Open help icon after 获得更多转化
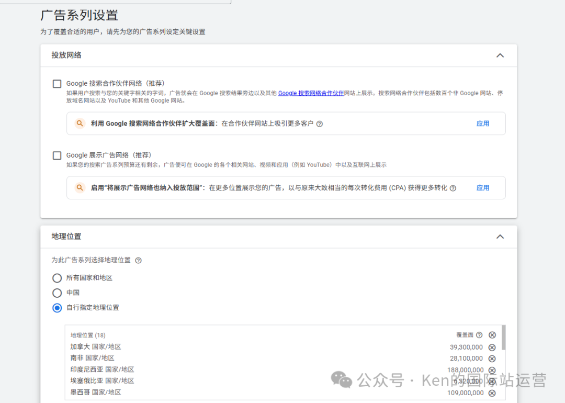This screenshot has width=565, height=403. (453, 188)
